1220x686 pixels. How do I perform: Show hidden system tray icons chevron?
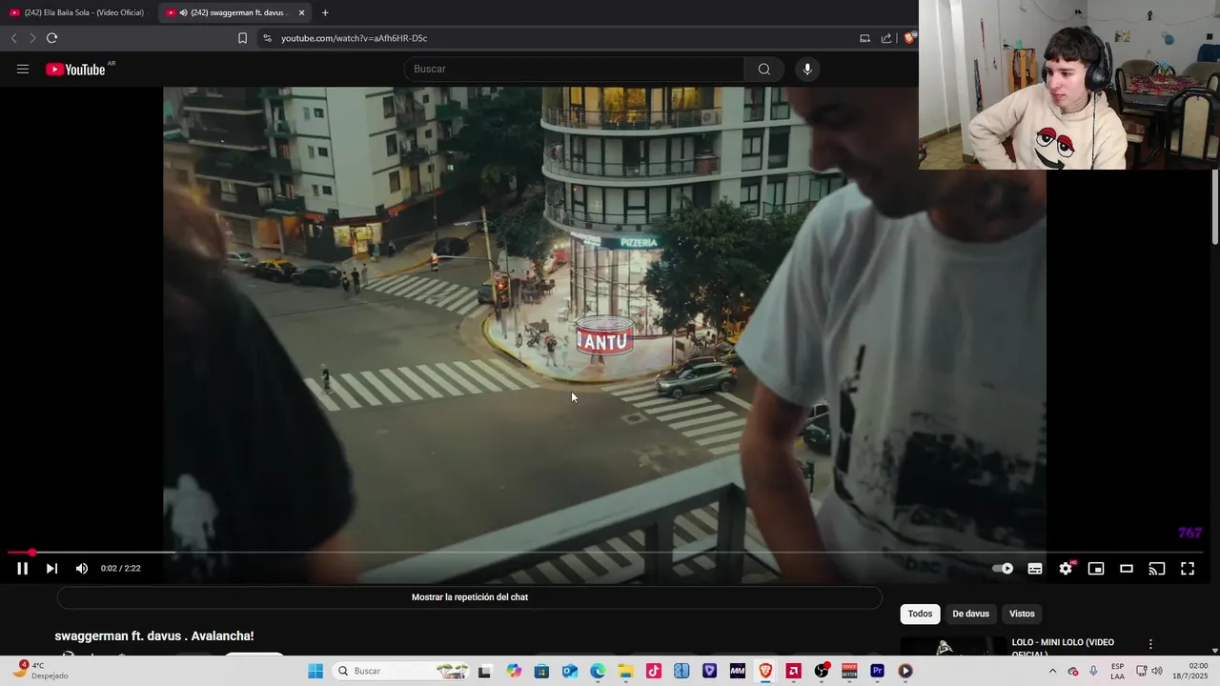(1052, 671)
